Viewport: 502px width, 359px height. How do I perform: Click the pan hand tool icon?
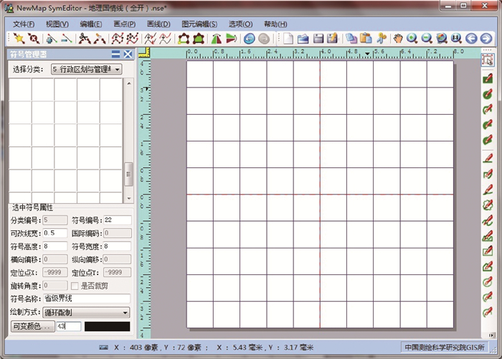(397, 38)
